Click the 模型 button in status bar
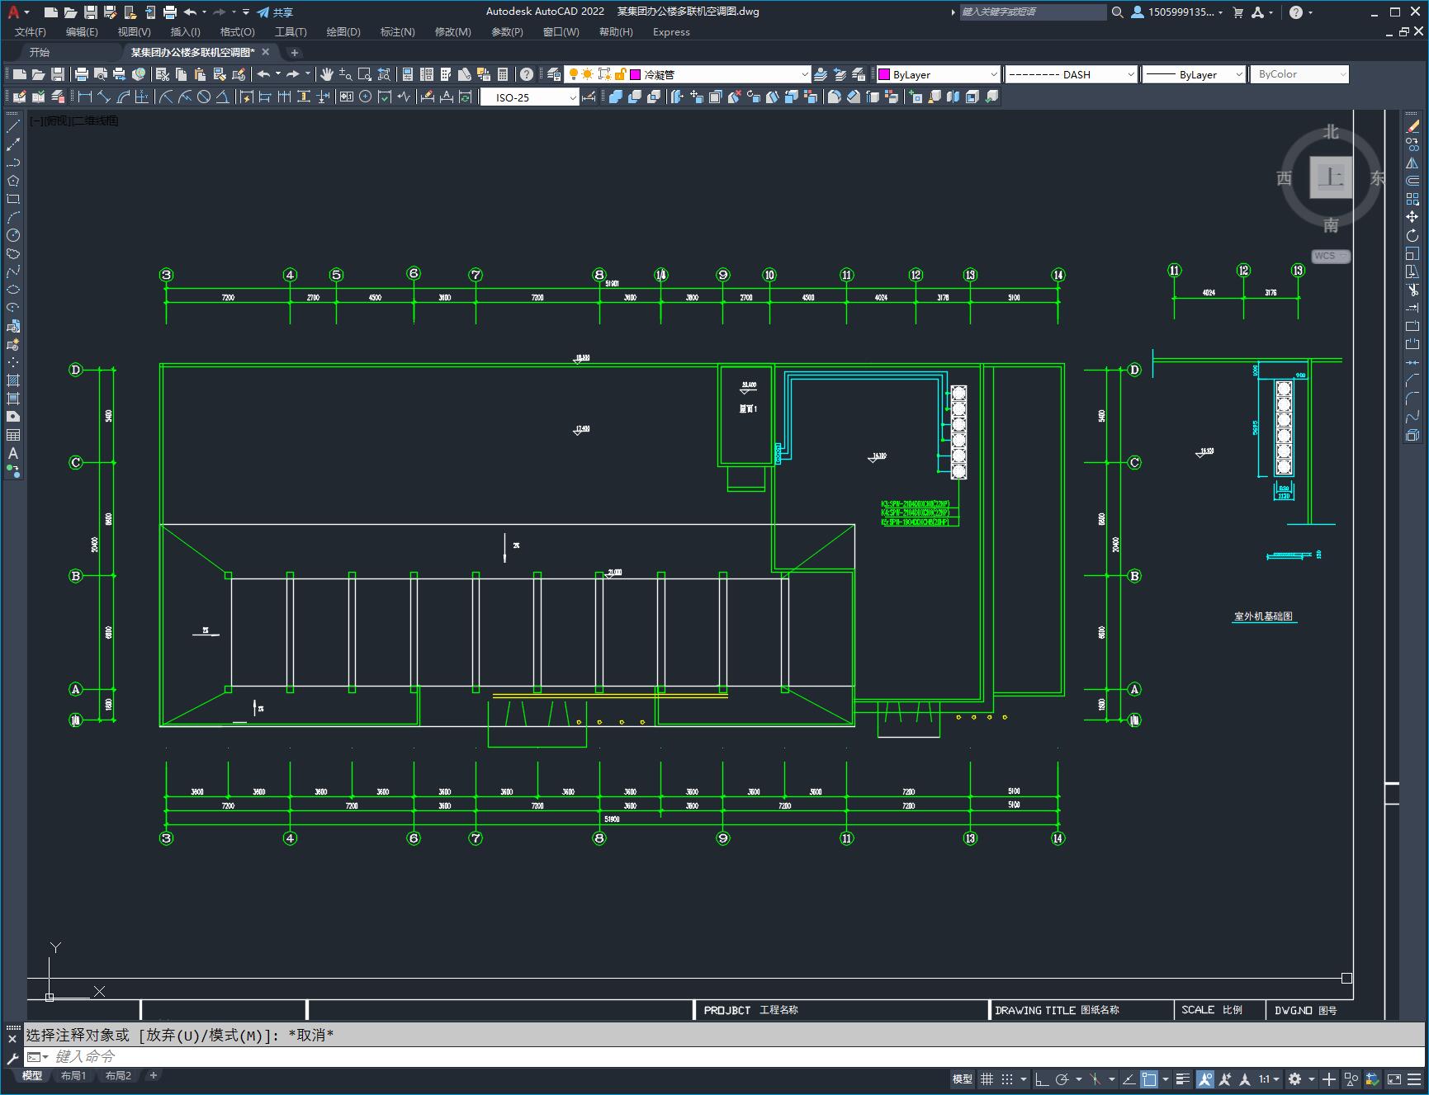The height and width of the screenshot is (1095, 1429). tap(963, 1078)
